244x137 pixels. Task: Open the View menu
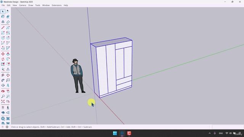[x=14, y=5]
